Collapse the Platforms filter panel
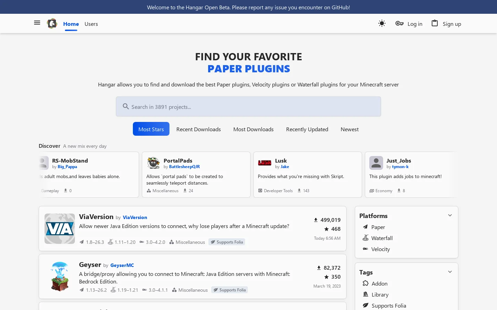The width and height of the screenshot is (497, 310). point(450,216)
